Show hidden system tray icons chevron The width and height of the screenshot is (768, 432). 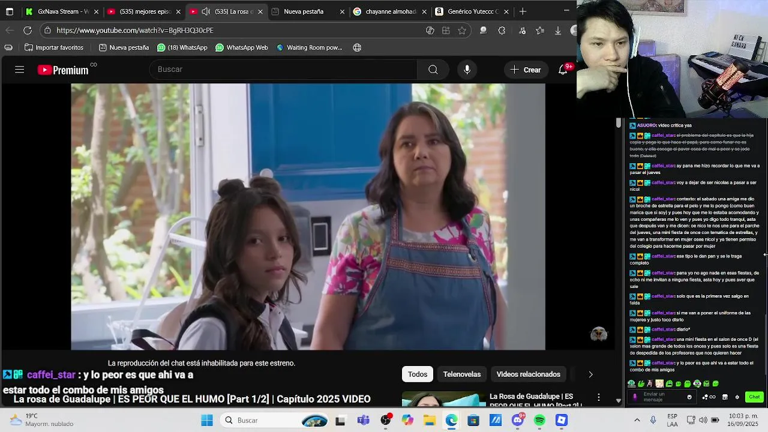click(637, 420)
